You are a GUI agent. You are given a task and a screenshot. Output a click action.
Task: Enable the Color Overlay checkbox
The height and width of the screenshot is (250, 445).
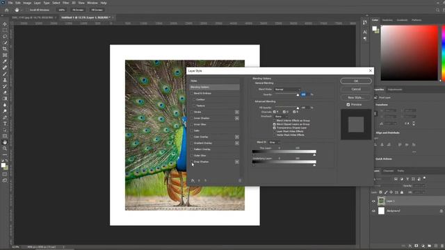point(192,137)
